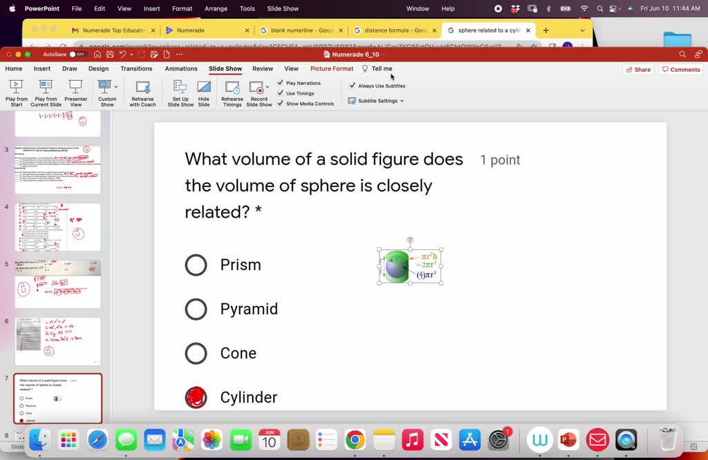708x460 pixels.
Task: Select Play from Current Slide
Action: [x=46, y=92]
